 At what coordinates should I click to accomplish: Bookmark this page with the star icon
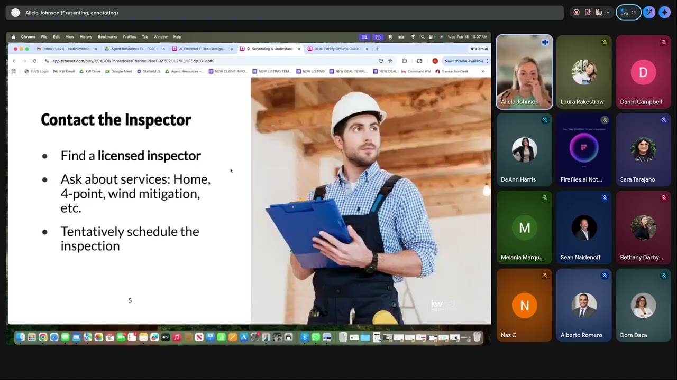click(x=390, y=61)
